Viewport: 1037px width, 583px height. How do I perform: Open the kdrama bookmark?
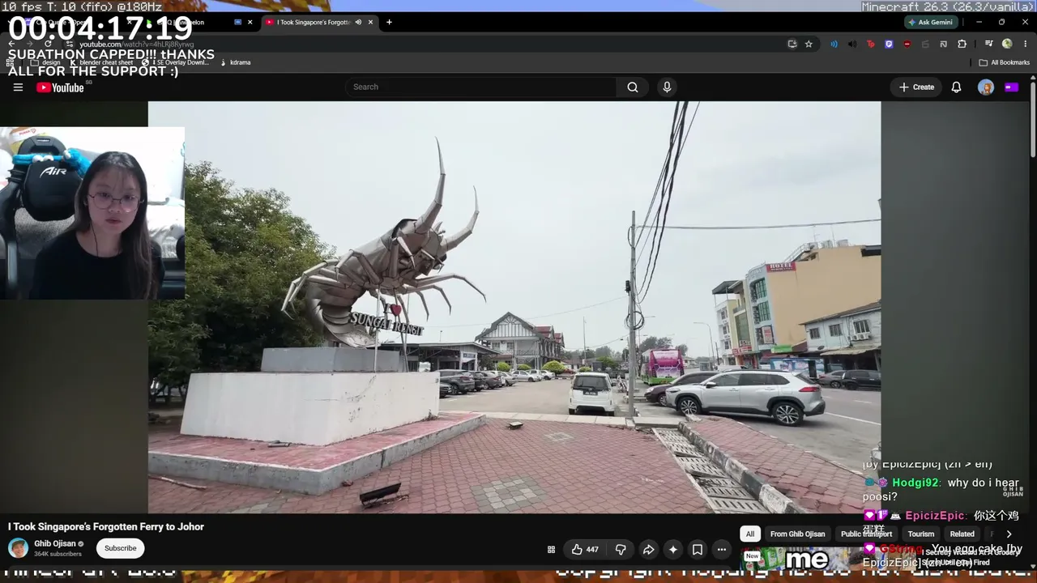236,62
